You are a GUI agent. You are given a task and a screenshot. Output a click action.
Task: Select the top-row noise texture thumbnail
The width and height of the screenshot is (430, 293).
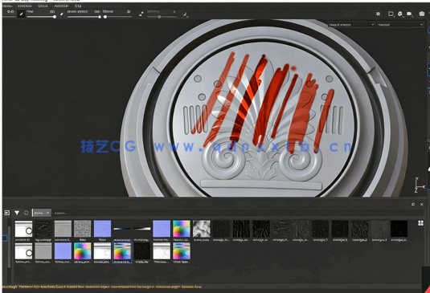(x=82, y=229)
